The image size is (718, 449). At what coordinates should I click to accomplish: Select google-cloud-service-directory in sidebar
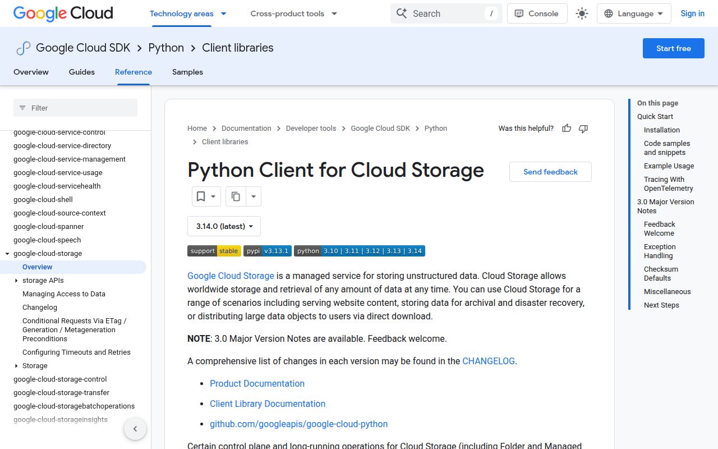[62, 146]
